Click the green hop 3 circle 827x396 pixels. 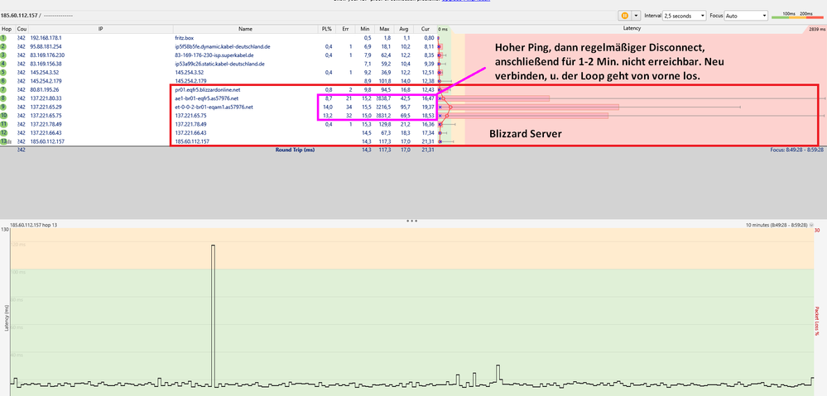(3, 55)
